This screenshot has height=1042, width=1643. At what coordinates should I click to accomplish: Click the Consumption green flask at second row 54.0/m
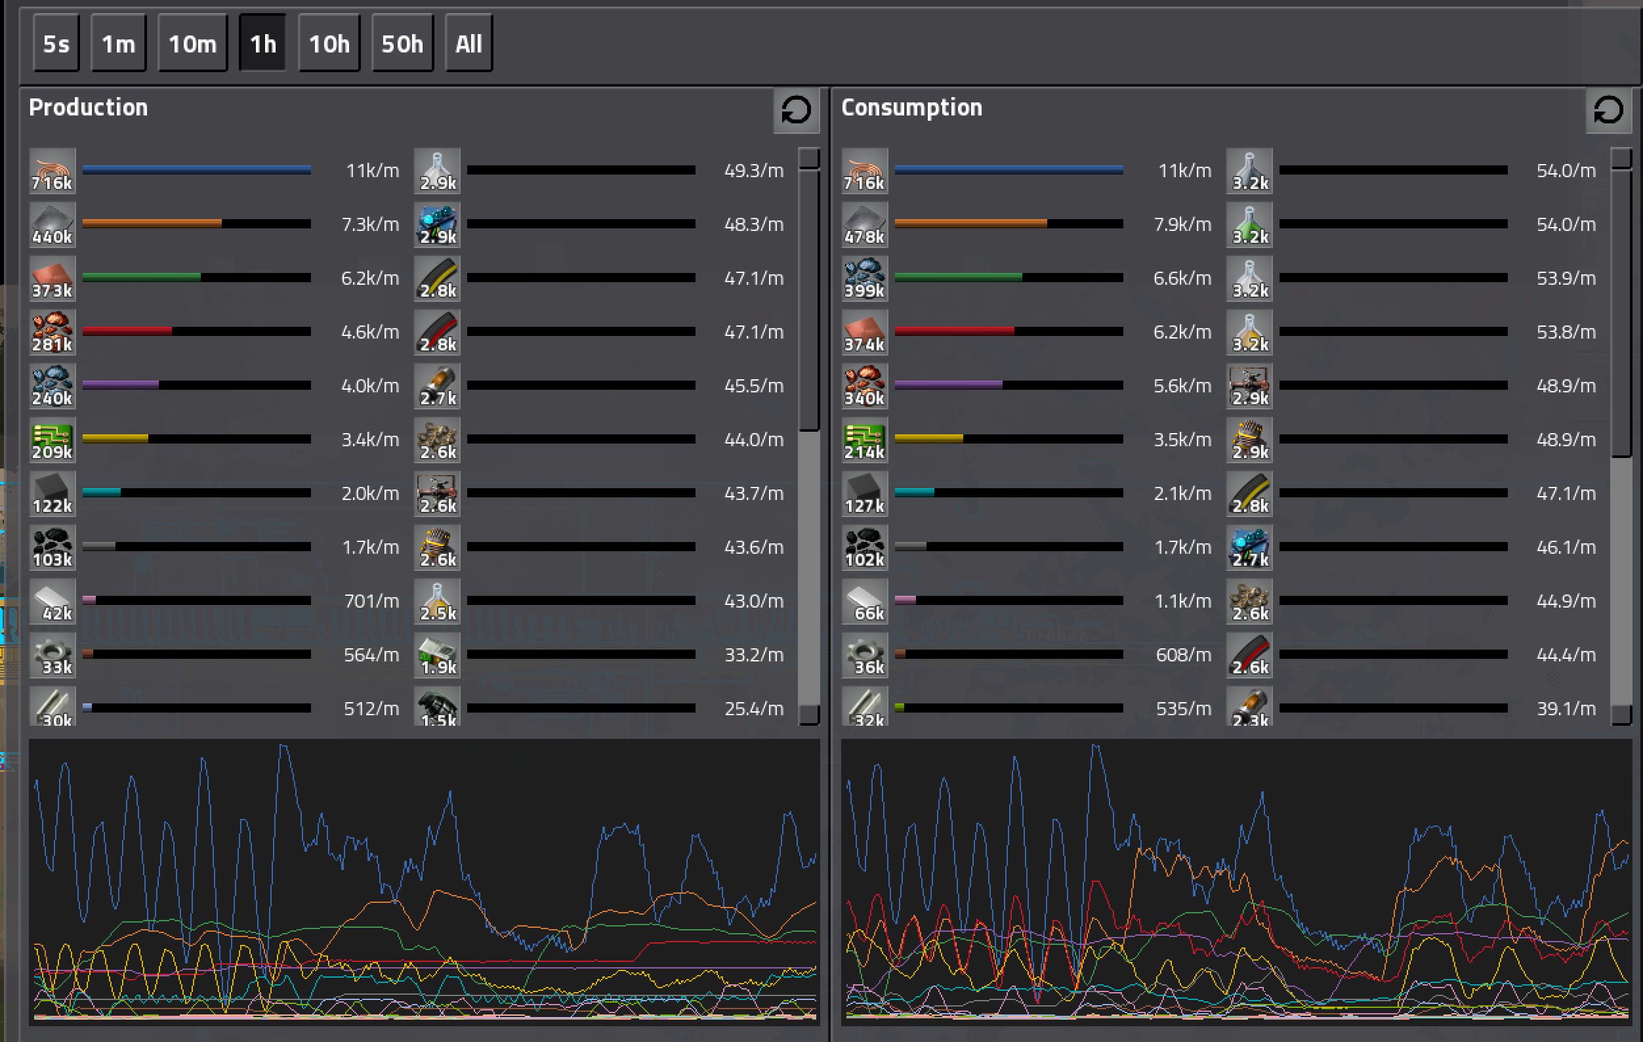pyautogui.click(x=1249, y=224)
